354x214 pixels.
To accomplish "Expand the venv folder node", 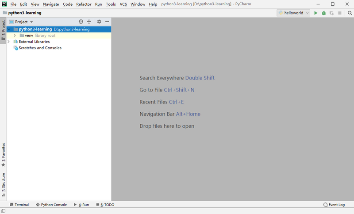I will [15, 35].
